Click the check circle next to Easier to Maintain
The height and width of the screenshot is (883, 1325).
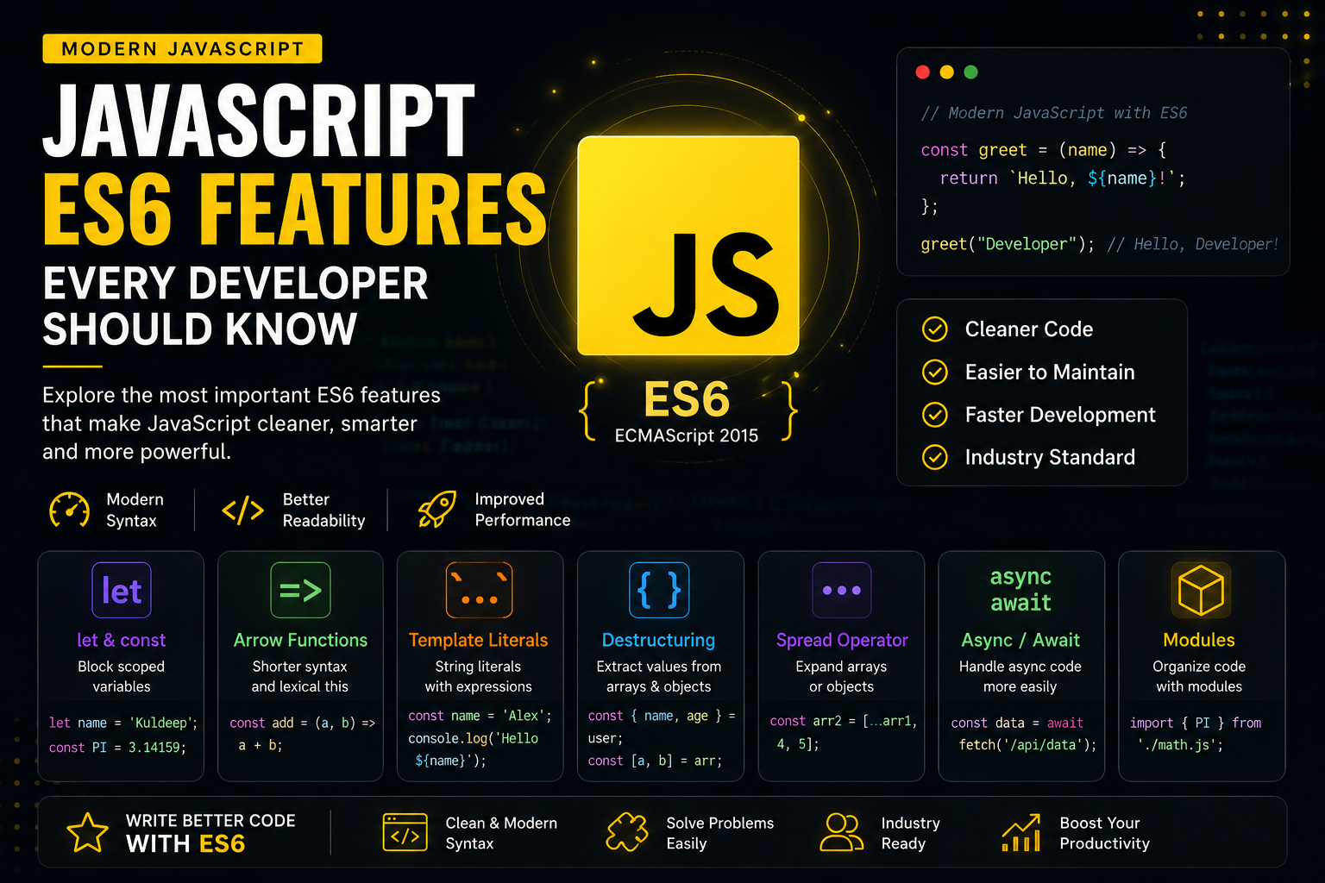(935, 372)
